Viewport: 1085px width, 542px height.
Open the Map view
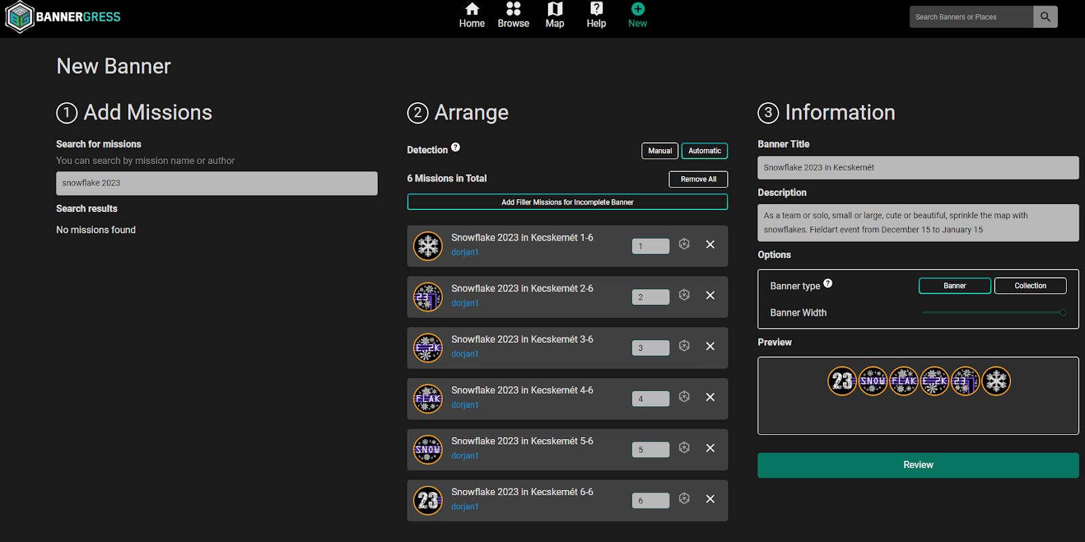(x=555, y=16)
